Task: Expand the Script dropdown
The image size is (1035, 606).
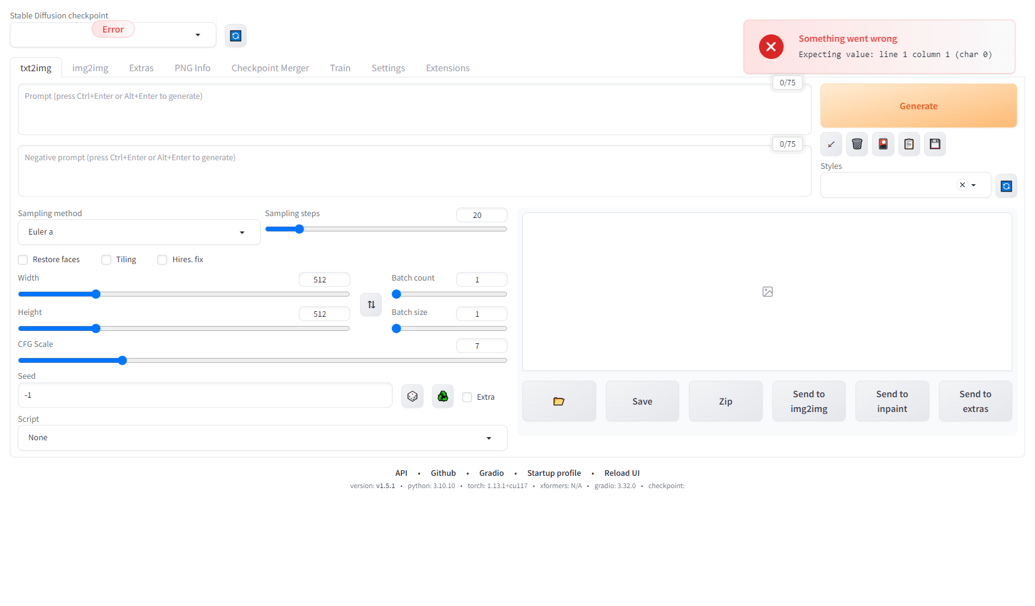Action: tap(262, 438)
